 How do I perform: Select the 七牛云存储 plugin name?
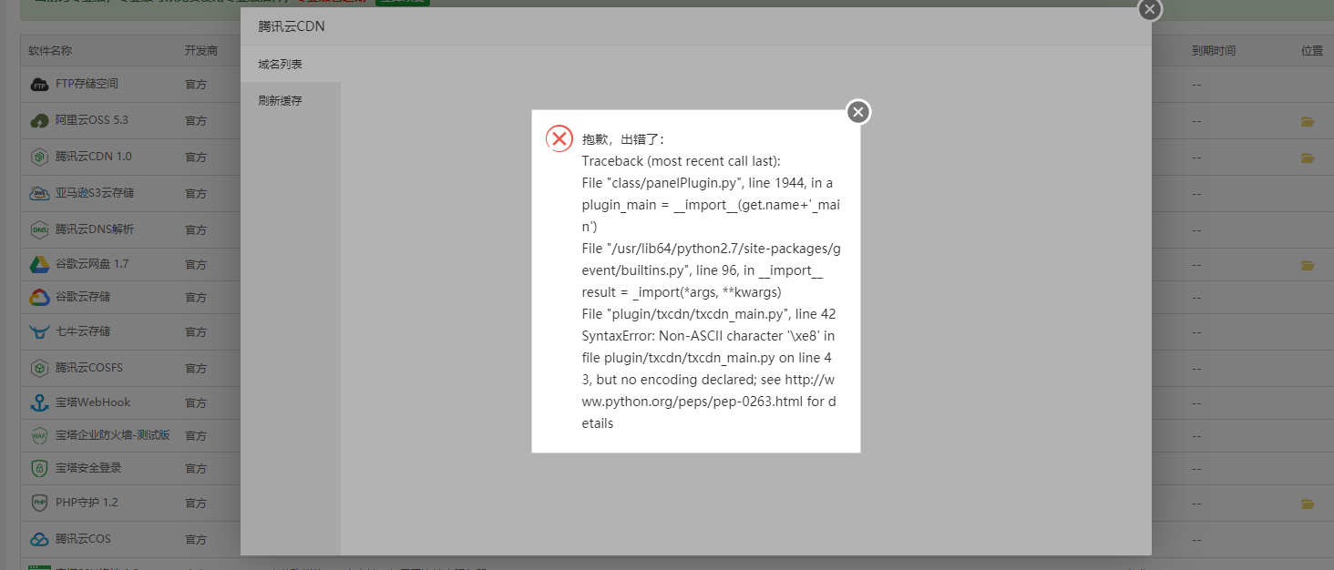(83, 331)
